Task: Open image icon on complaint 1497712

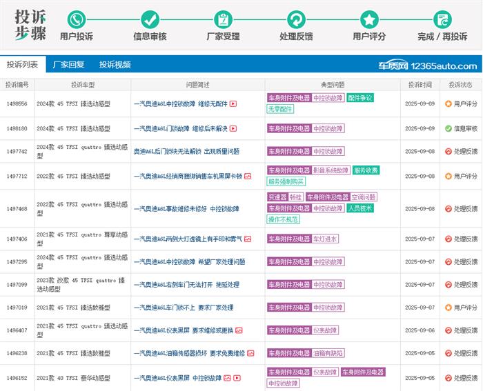Action: coord(248,177)
